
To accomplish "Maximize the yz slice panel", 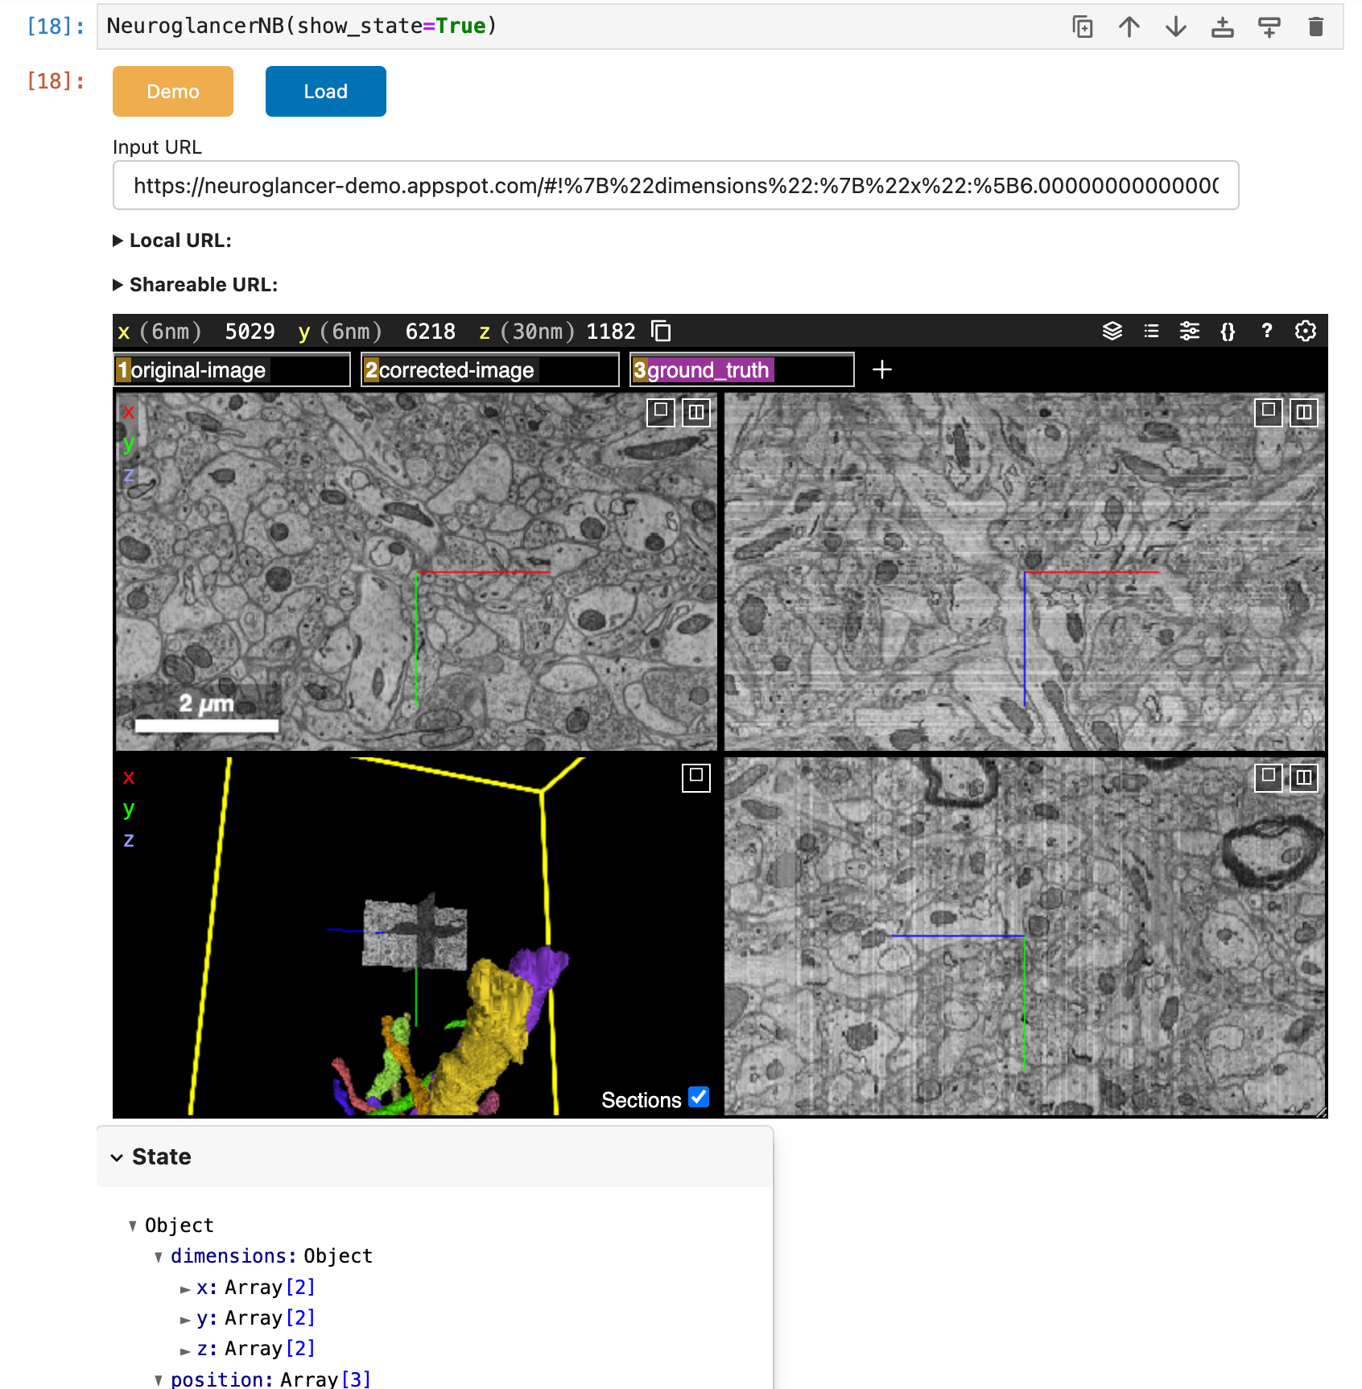I will pyautogui.click(x=1269, y=777).
